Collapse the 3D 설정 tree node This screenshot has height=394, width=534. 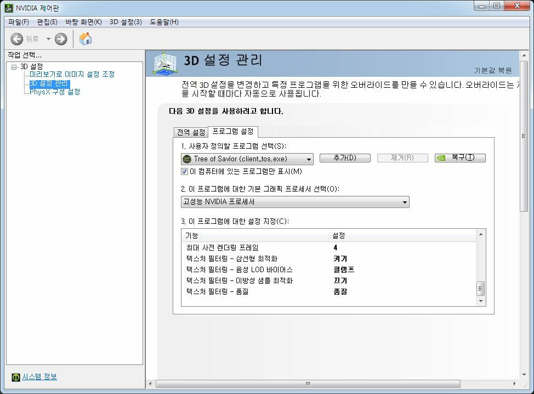point(14,67)
